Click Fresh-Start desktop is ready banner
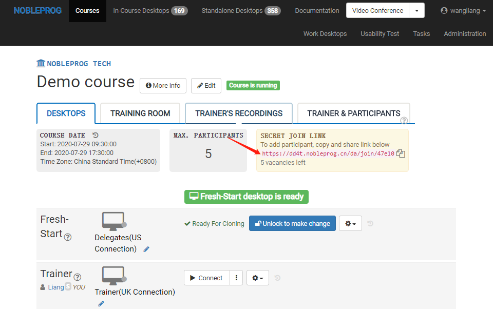The height and width of the screenshot is (309, 493). tap(246, 197)
